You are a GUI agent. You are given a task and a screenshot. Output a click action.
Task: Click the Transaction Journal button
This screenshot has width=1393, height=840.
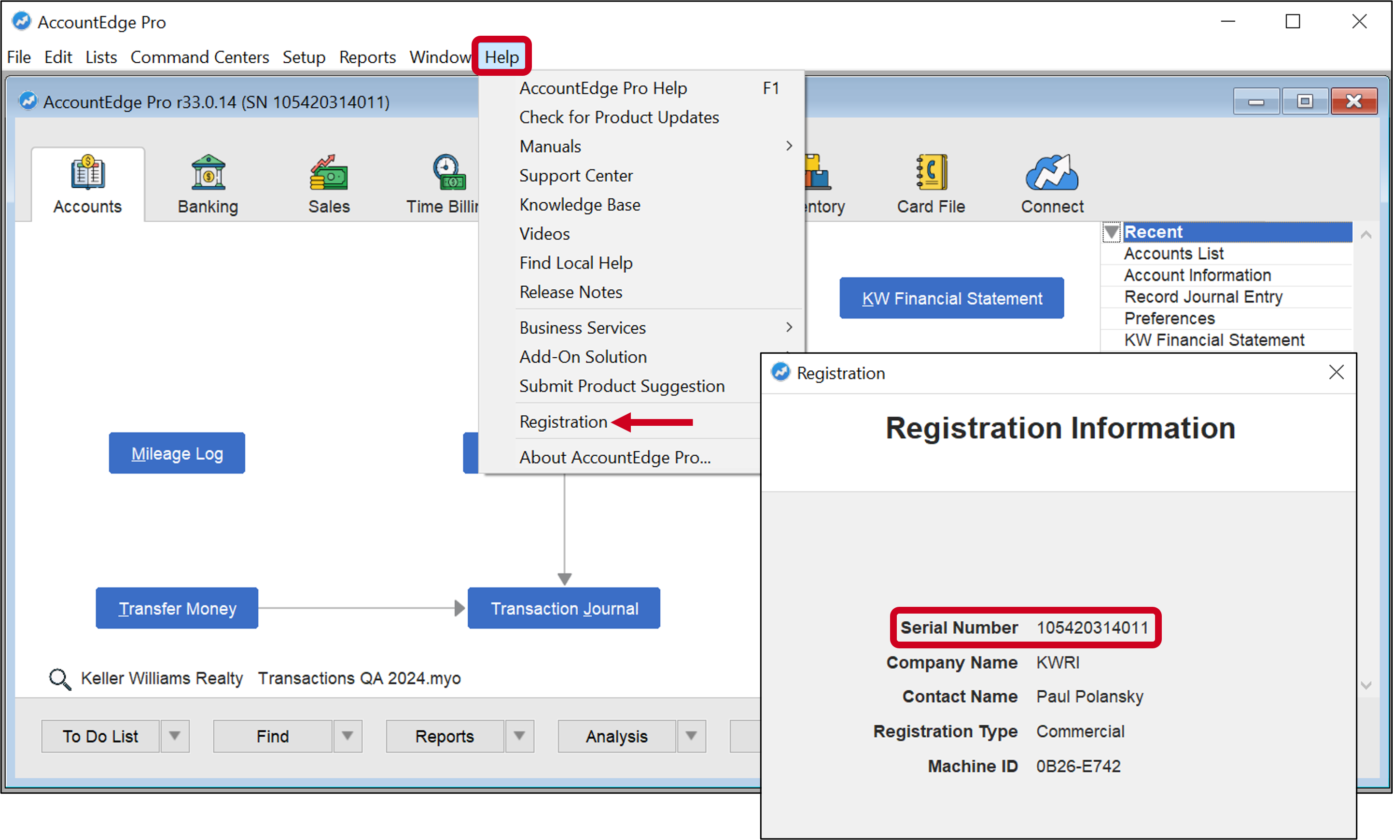[x=564, y=608]
